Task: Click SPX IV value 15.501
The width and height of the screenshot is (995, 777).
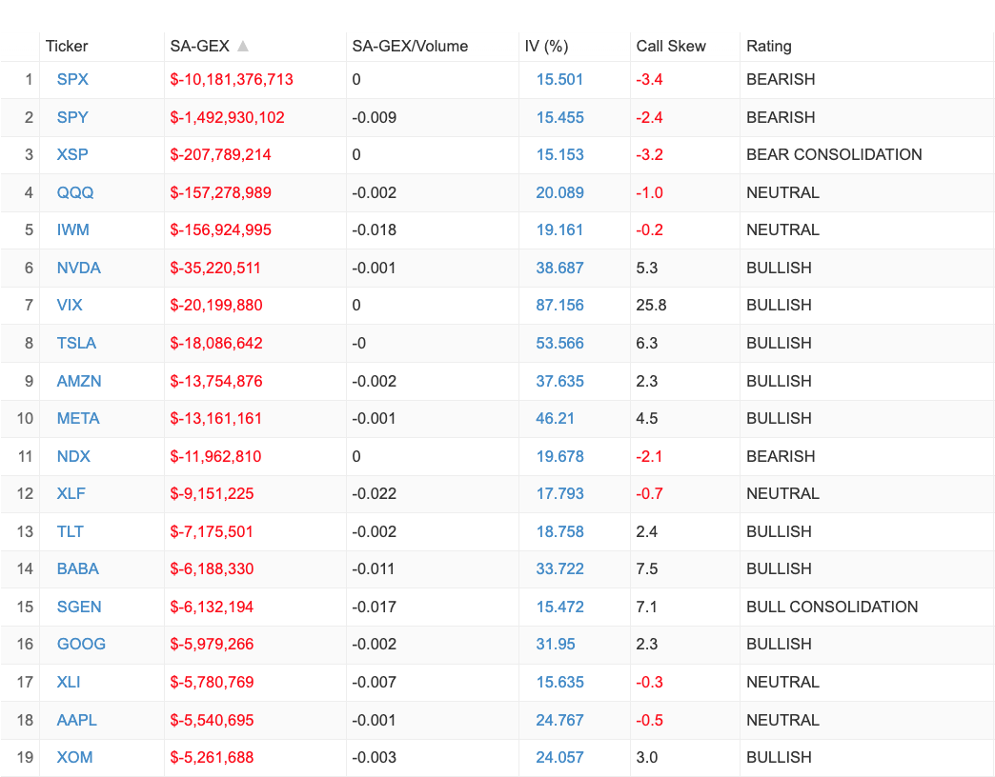Action: point(559,79)
